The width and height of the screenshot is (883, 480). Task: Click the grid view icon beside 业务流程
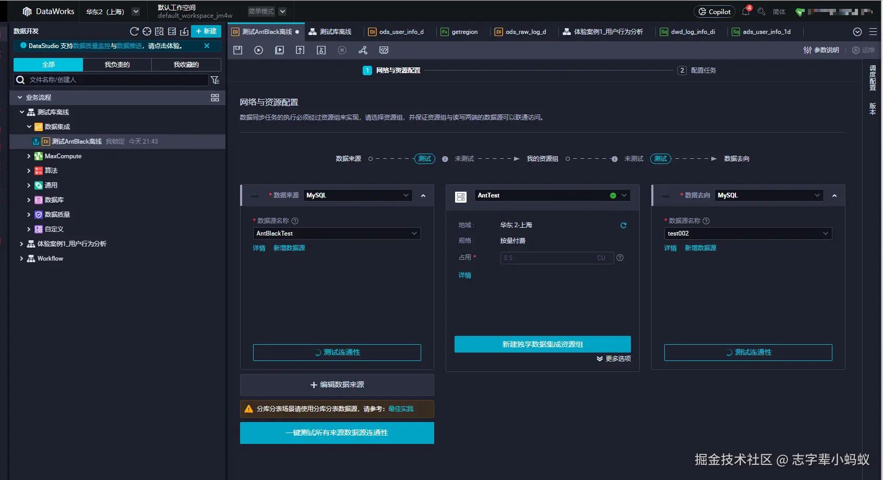(x=215, y=98)
